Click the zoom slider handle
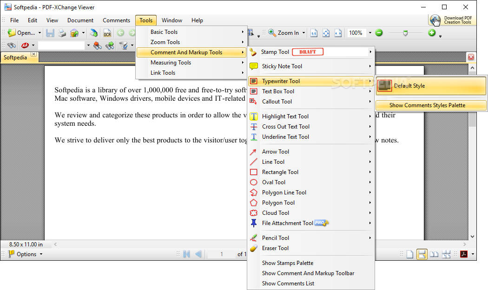This screenshot has height=290, width=488. pos(405,32)
